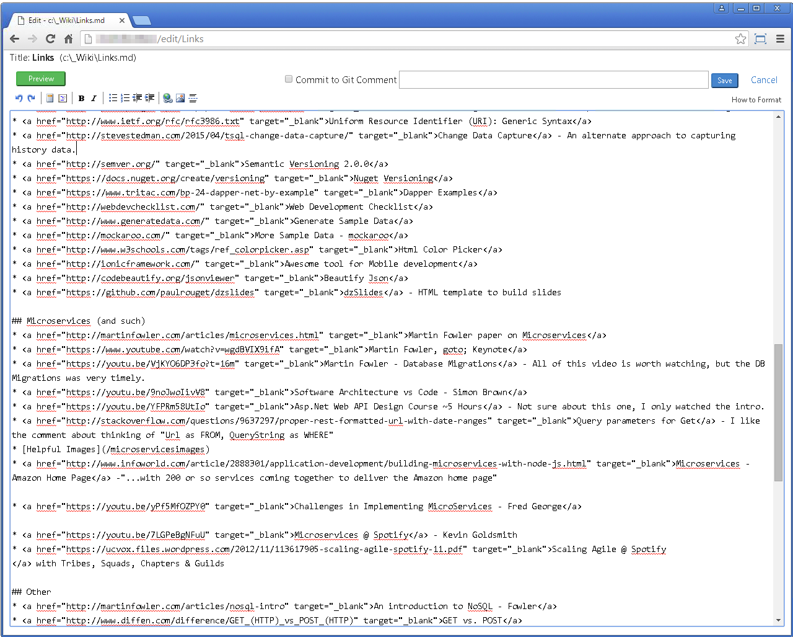793x637 pixels.
Task: Click the Undo icon in editor toolbar
Action: coord(19,98)
